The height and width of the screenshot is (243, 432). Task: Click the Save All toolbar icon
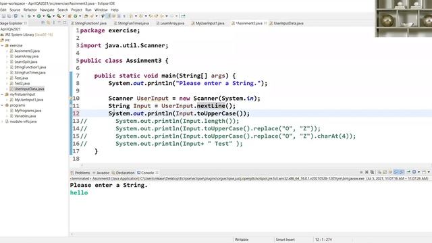[x=9, y=16]
